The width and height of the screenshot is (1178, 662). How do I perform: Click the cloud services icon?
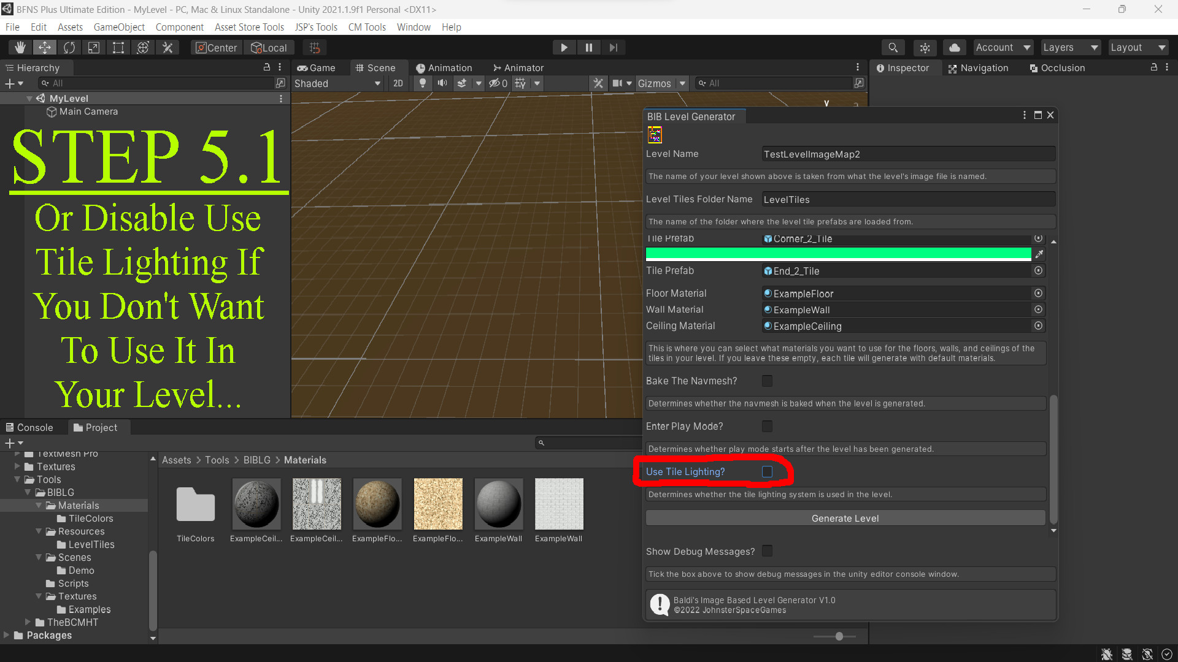pyautogui.click(x=955, y=47)
